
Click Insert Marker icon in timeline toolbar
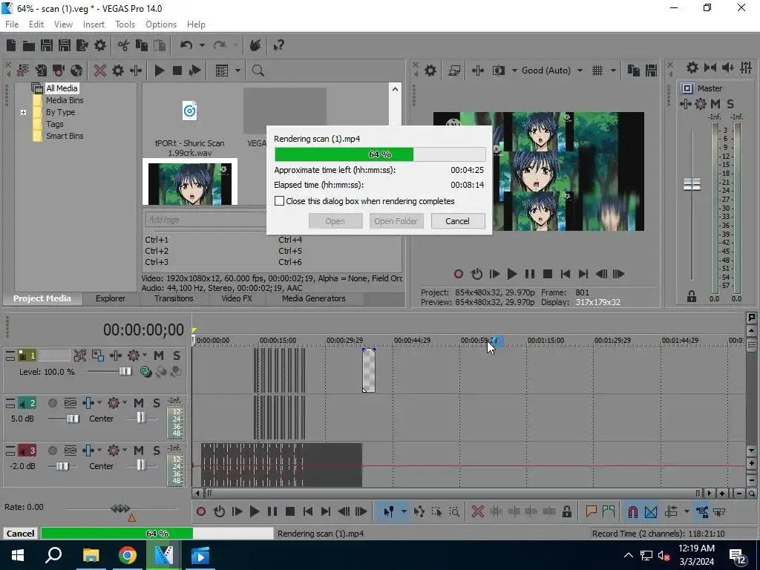[591, 511]
